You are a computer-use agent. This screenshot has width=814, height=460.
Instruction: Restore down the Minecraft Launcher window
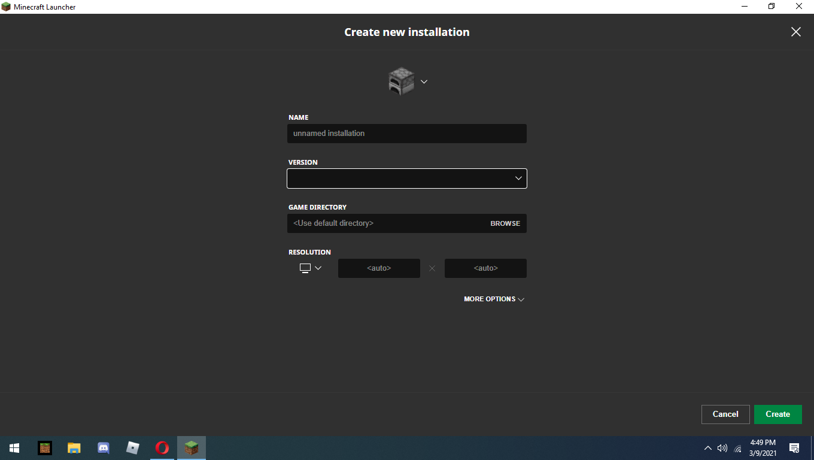click(x=772, y=7)
